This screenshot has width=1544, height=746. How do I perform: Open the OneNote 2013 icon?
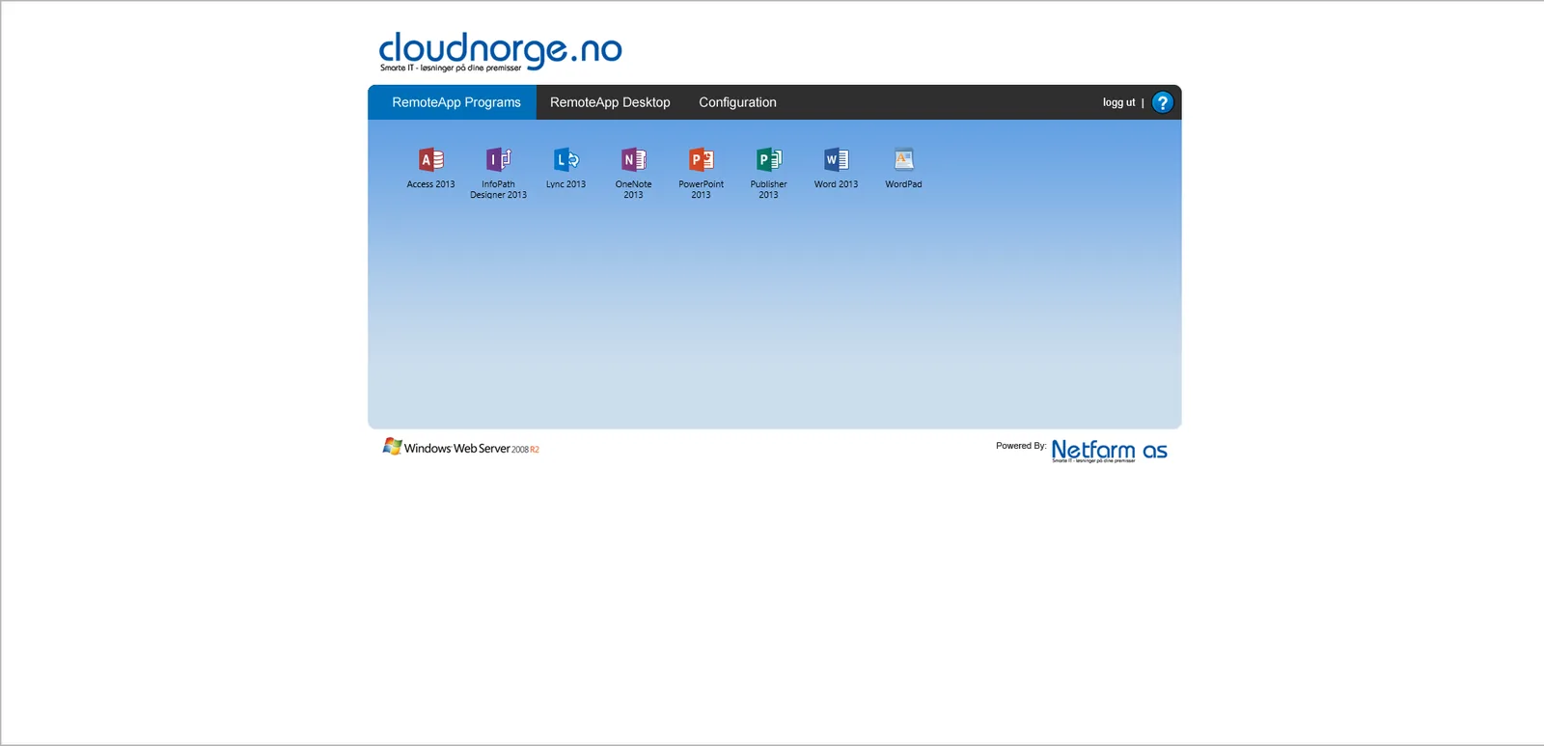pos(633,160)
